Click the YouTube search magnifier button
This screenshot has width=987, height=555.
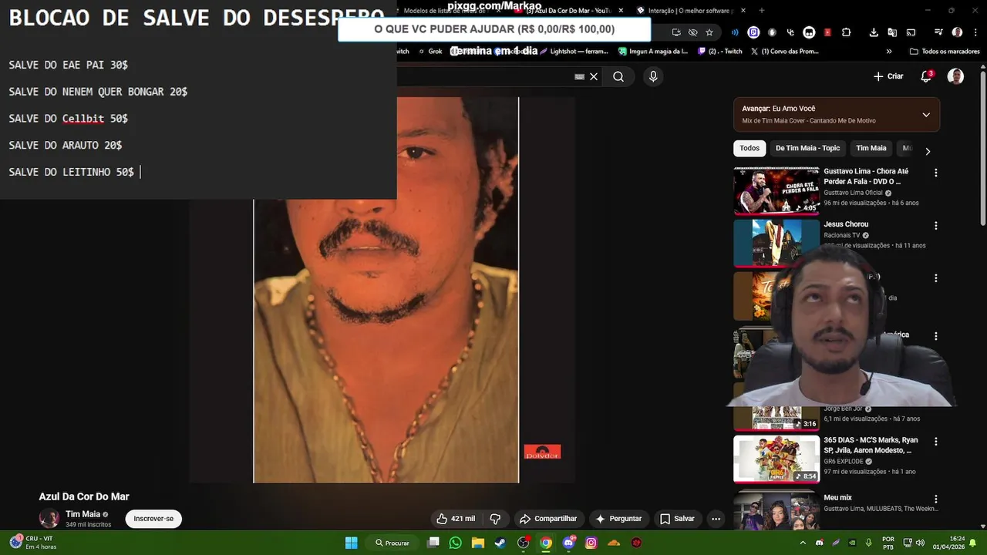pyautogui.click(x=618, y=77)
